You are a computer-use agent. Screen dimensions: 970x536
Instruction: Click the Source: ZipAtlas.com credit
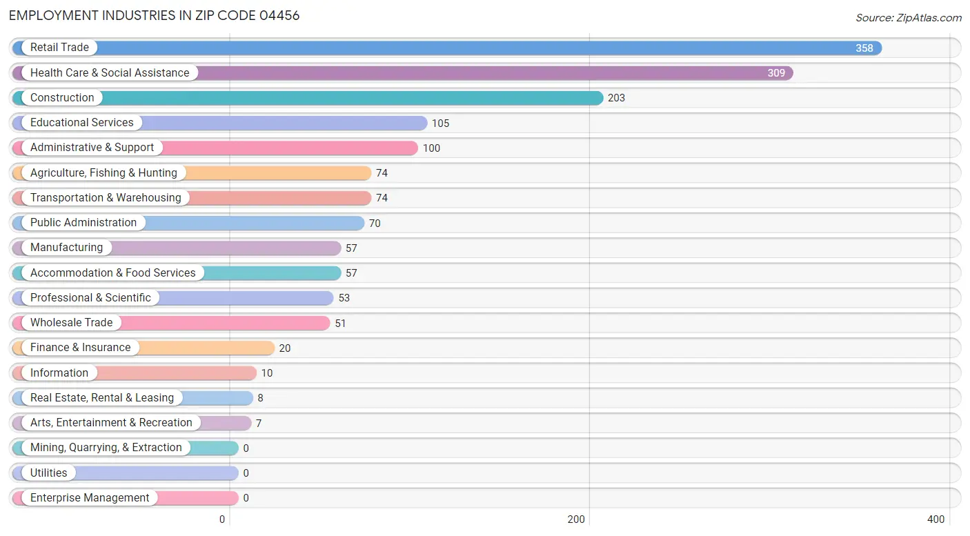[909, 18]
